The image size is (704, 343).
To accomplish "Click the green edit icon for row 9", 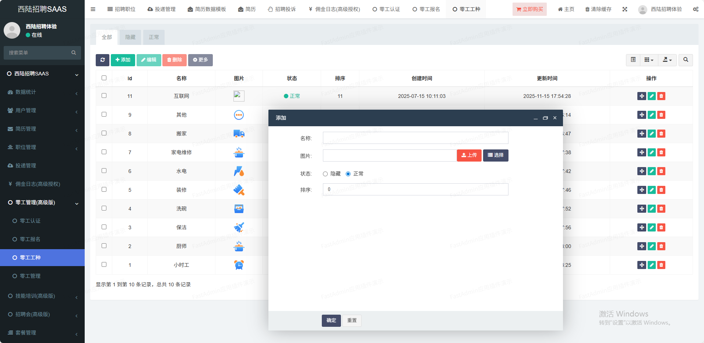I will coord(651,115).
